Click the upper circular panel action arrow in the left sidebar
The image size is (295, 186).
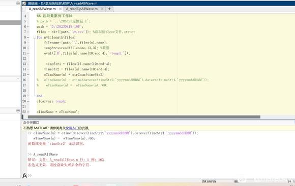click(18, 3)
